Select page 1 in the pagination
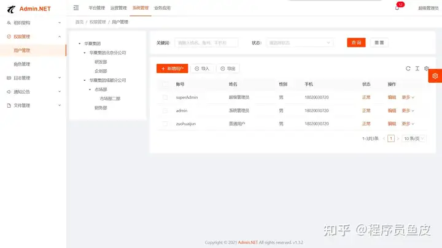442x248 pixels. (390, 138)
